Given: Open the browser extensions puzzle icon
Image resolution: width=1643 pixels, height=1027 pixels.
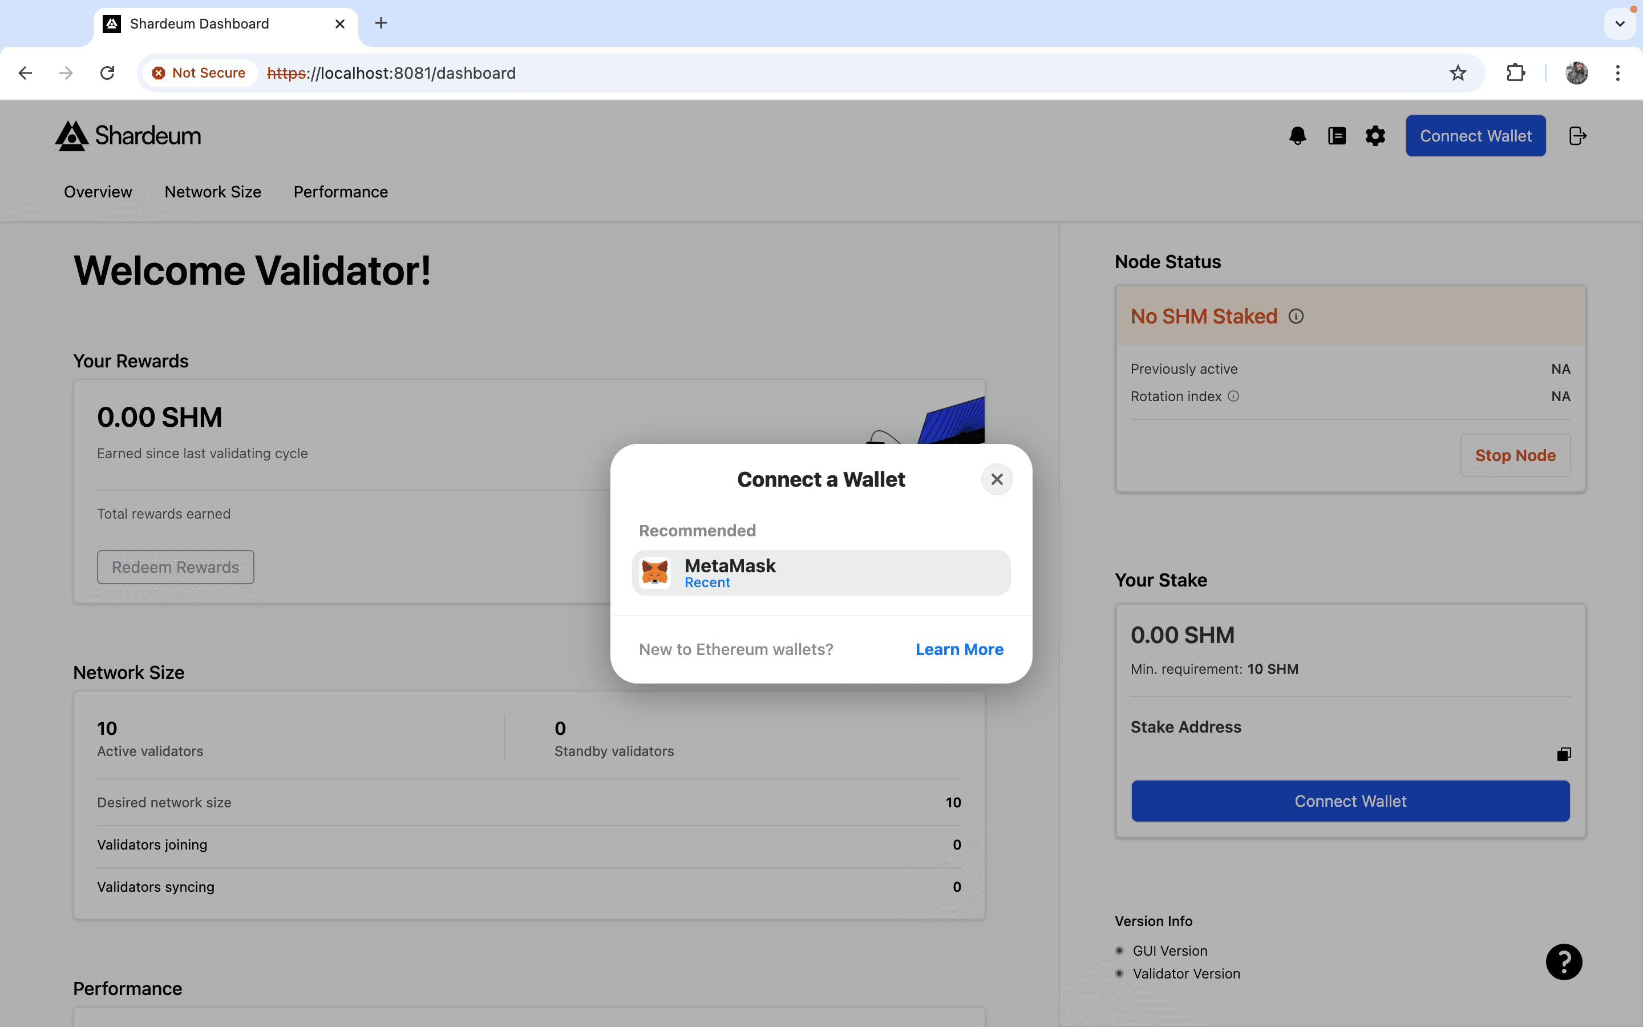Looking at the screenshot, I should (x=1515, y=72).
